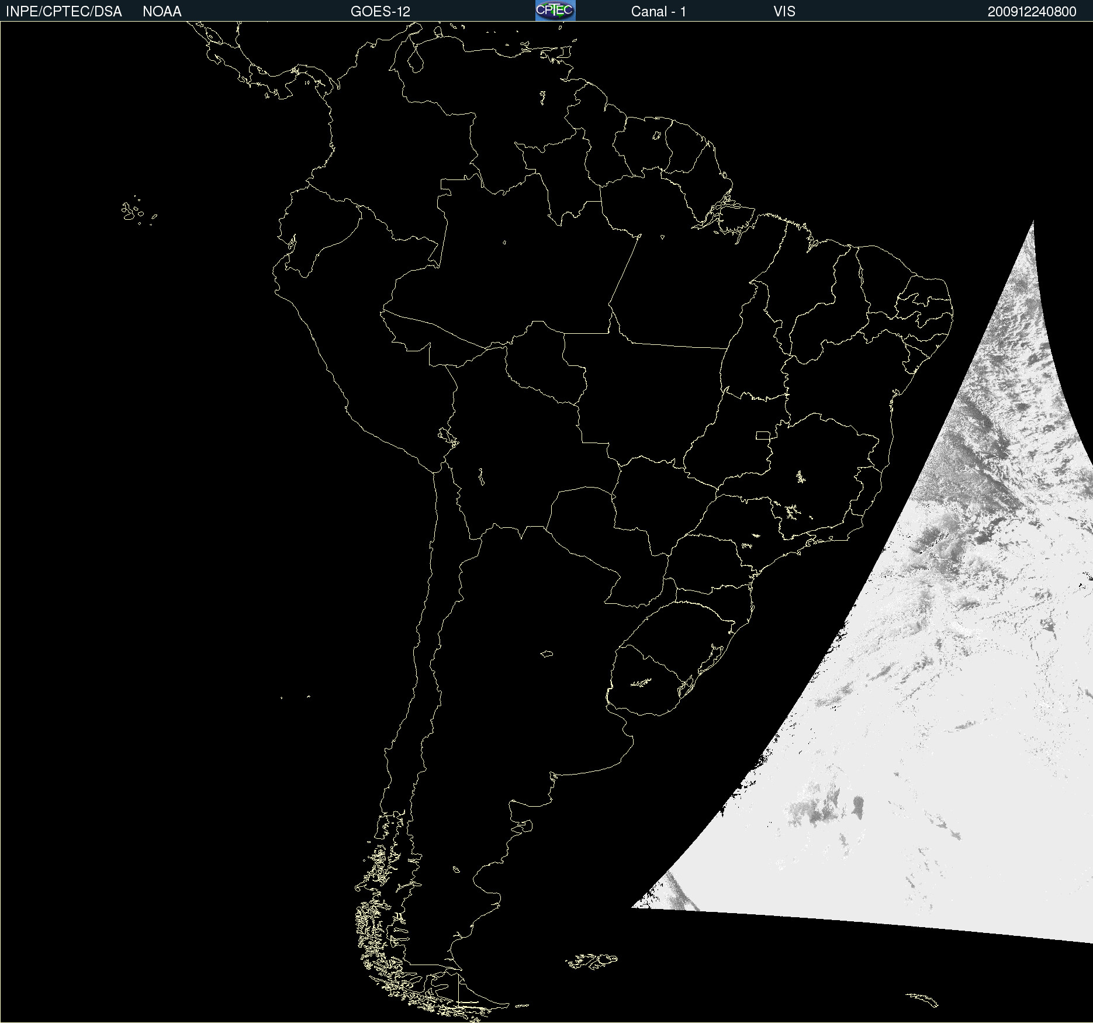1093x1023 pixels.
Task: Click the INPE/CPTEC/DSA header text
Action: (64, 12)
